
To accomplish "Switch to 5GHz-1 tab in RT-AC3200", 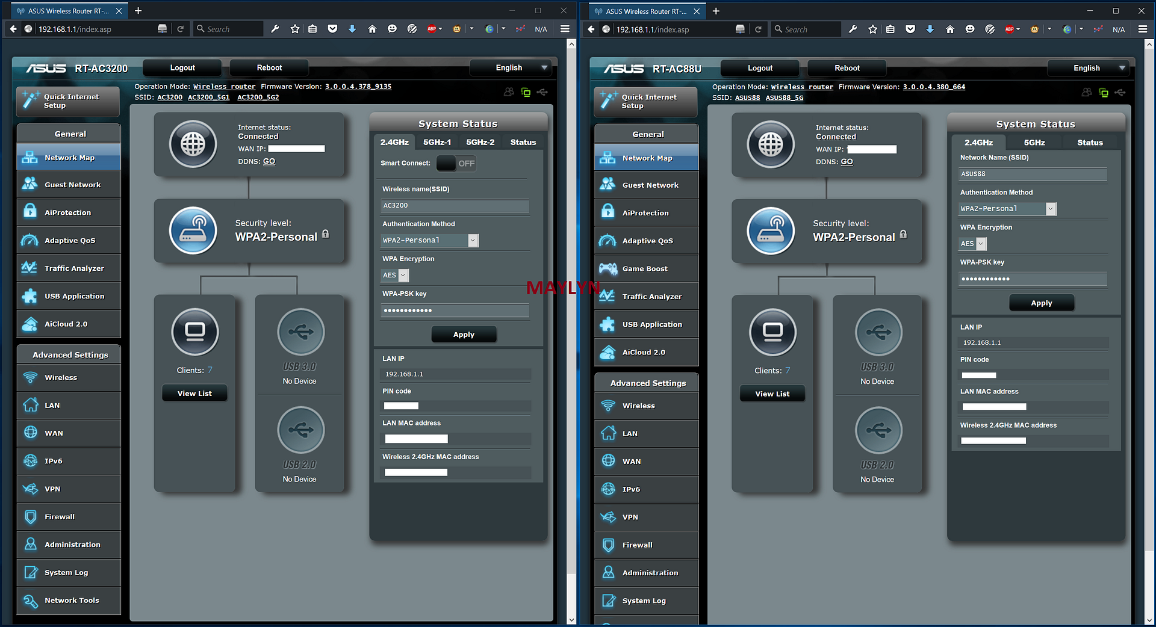I will [437, 142].
